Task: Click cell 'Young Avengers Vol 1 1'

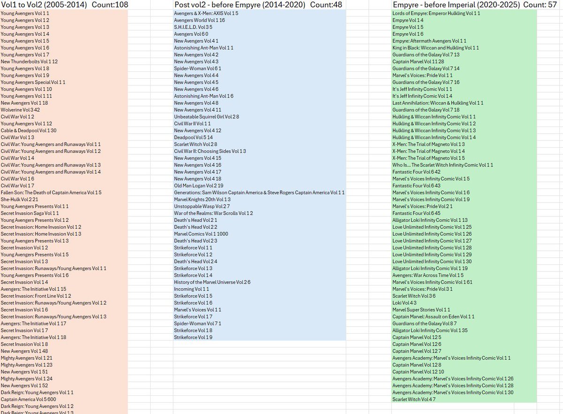Action: [64, 14]
